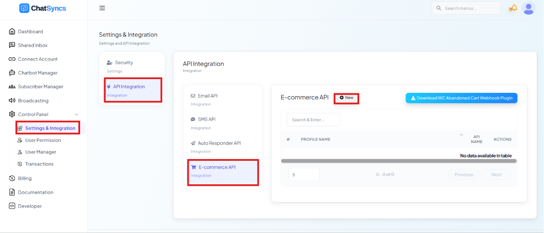Click the Connect Account link icon
The height and width of the screenshot is (233, 544).
pyautogui.click(x=12, y=59)
